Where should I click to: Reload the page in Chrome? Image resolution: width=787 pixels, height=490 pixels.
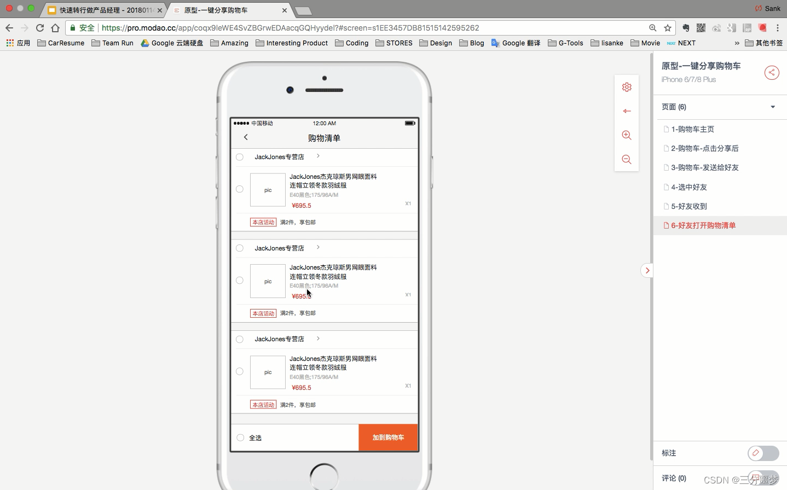pos(39,28)
